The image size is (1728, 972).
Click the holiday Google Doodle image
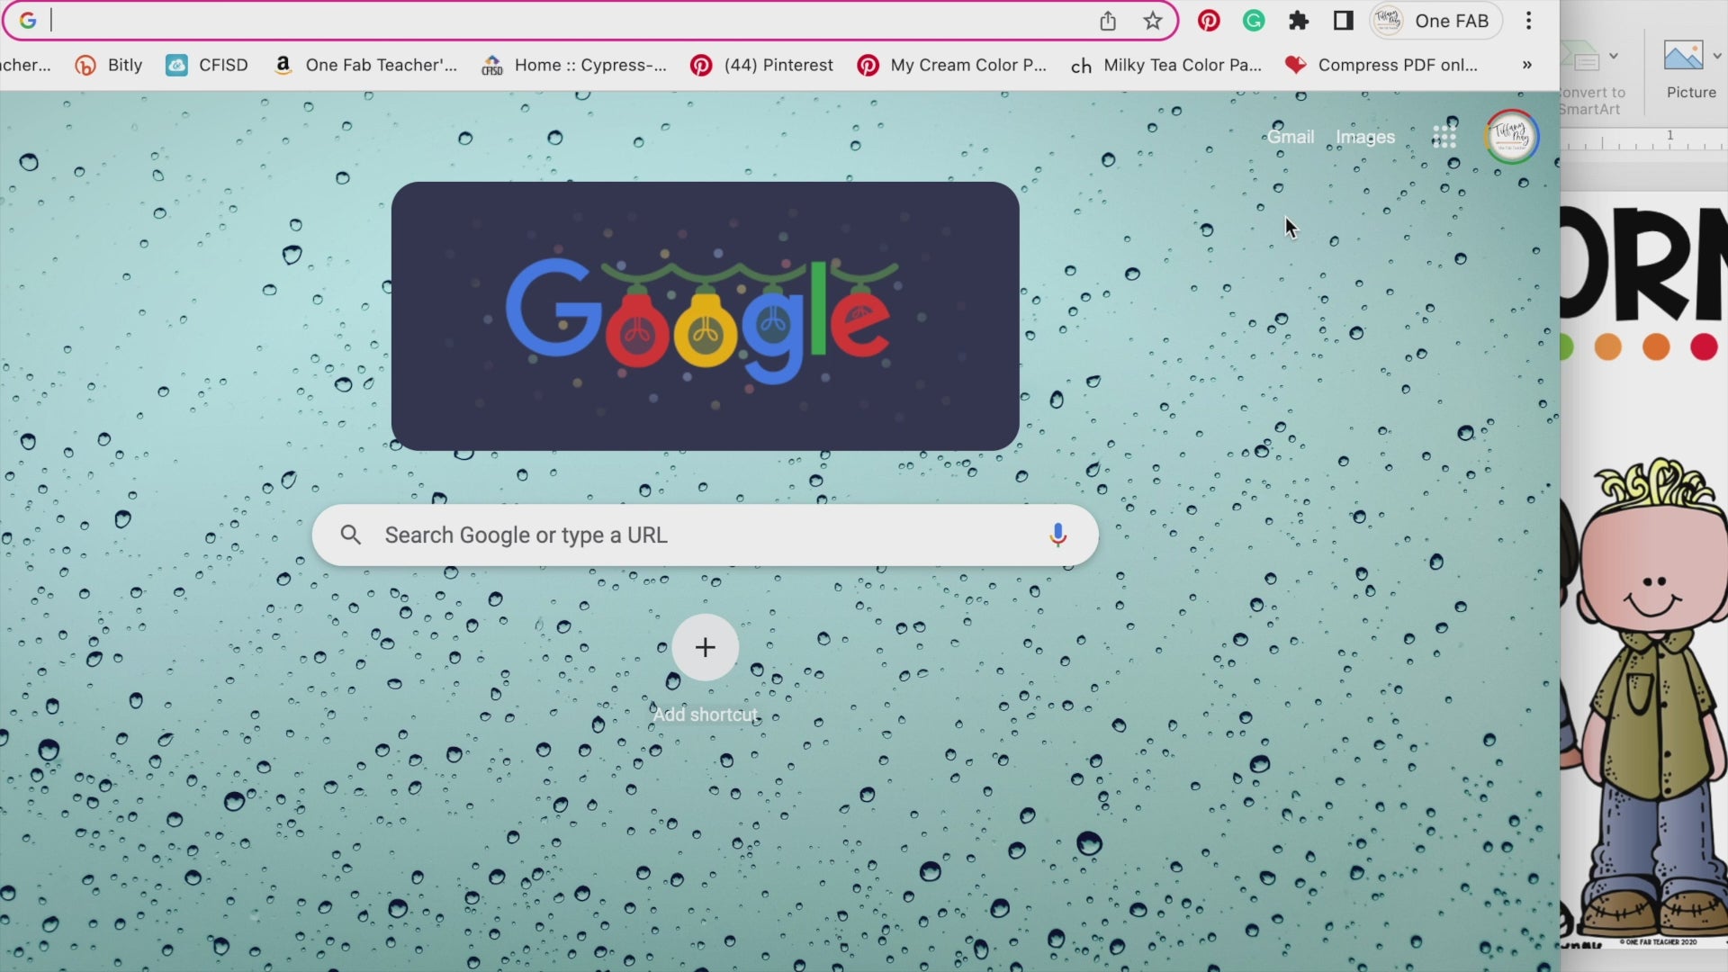705,316
